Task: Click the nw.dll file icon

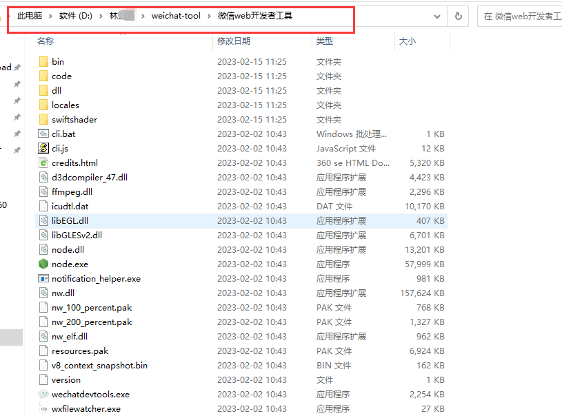Action: pos(43,293)
